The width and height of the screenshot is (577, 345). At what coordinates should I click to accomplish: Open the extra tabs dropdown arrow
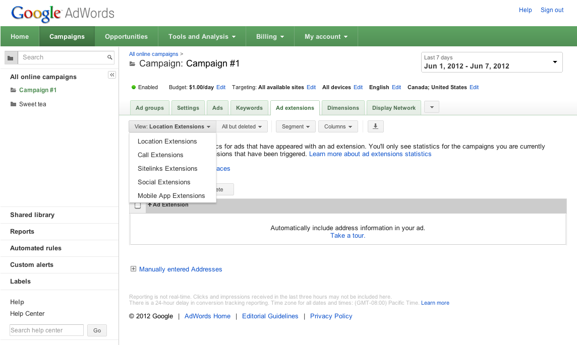[x=432, y=107]
